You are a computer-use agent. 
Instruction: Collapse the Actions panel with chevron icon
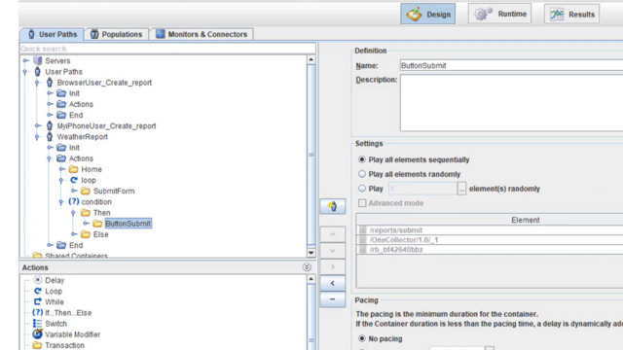pos(307,267)
